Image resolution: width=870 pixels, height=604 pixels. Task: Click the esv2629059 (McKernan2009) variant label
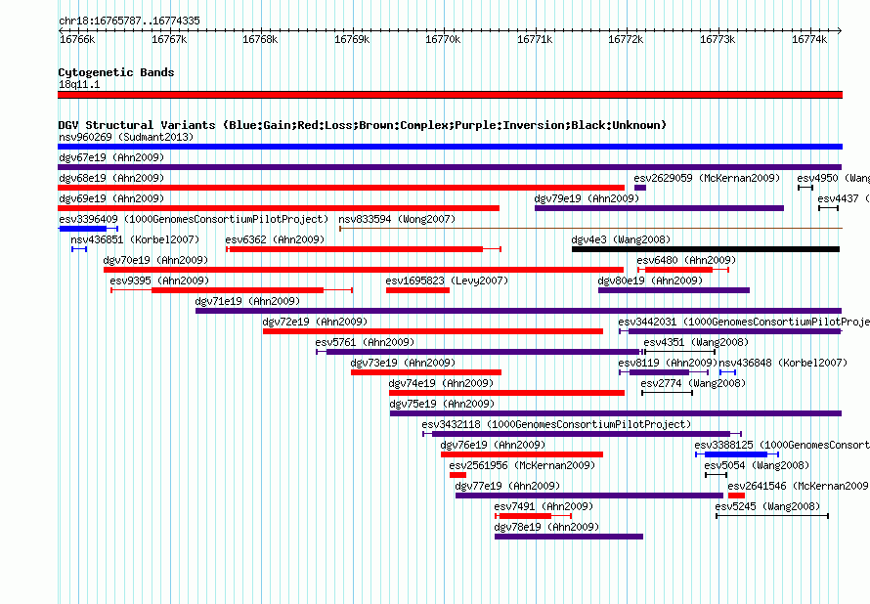coord(707,178)
